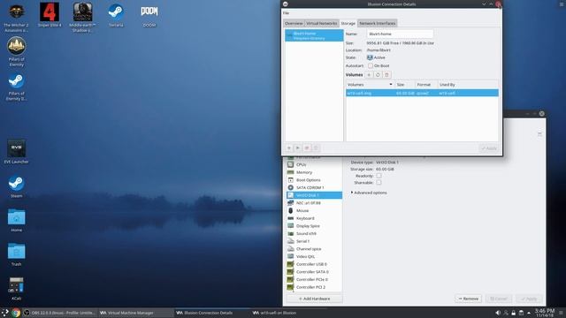Select Controller USB 0 in hardware list
This screenshot has height=318, width=566.
pyautogui.click(x=314, y=264)
